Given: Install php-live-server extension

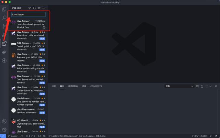Looking at the screenshot, I should 42,113.
